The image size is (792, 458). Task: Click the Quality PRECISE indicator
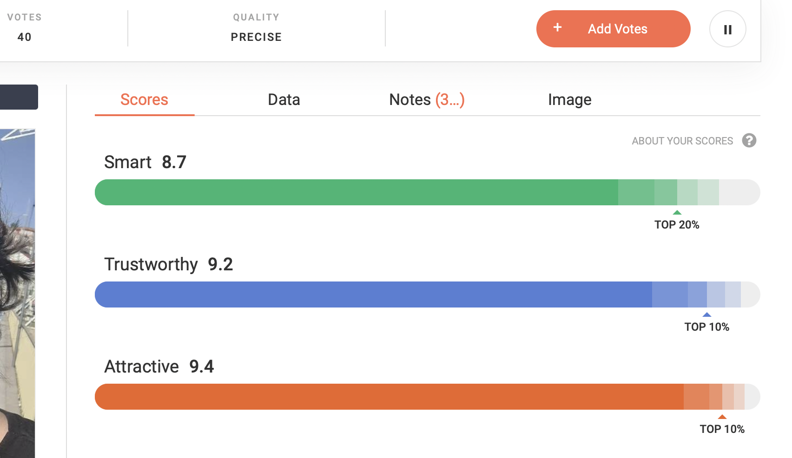[x=256, y=37]
